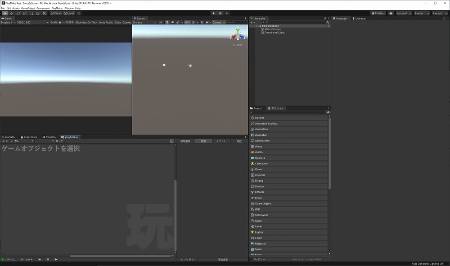The width and height of the screenshot is (450, 266).
Task: Open the cloud Services icon
Action: [390, 13]
